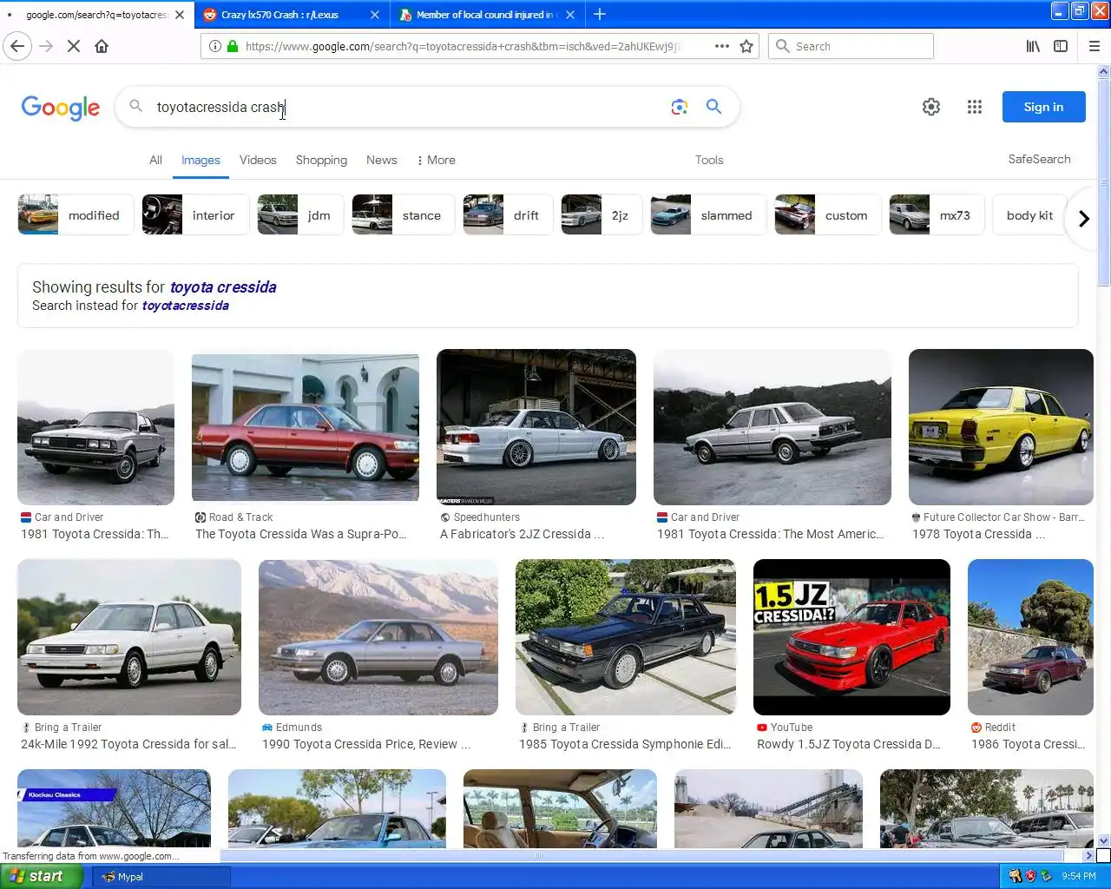1111x889 pixels.
Task: Filter images by stance chip
Action: (x=404, y=215)
